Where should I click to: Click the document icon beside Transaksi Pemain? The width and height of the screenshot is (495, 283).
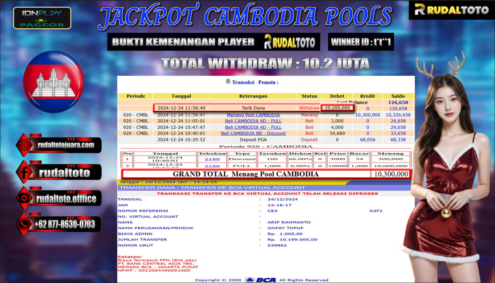pos(228,81)
